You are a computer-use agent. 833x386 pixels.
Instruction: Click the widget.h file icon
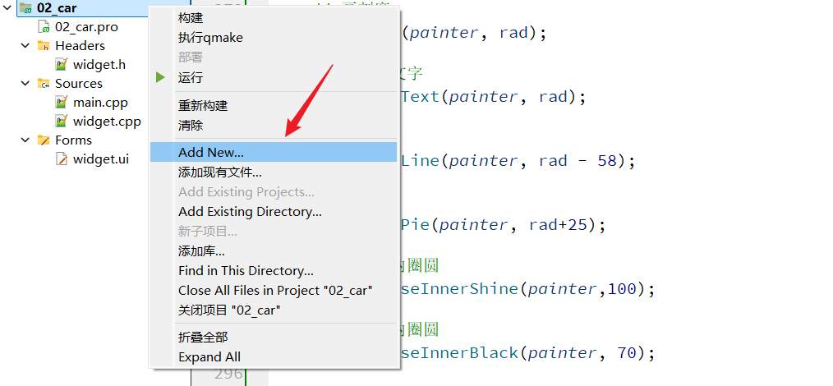pos(62,65)
